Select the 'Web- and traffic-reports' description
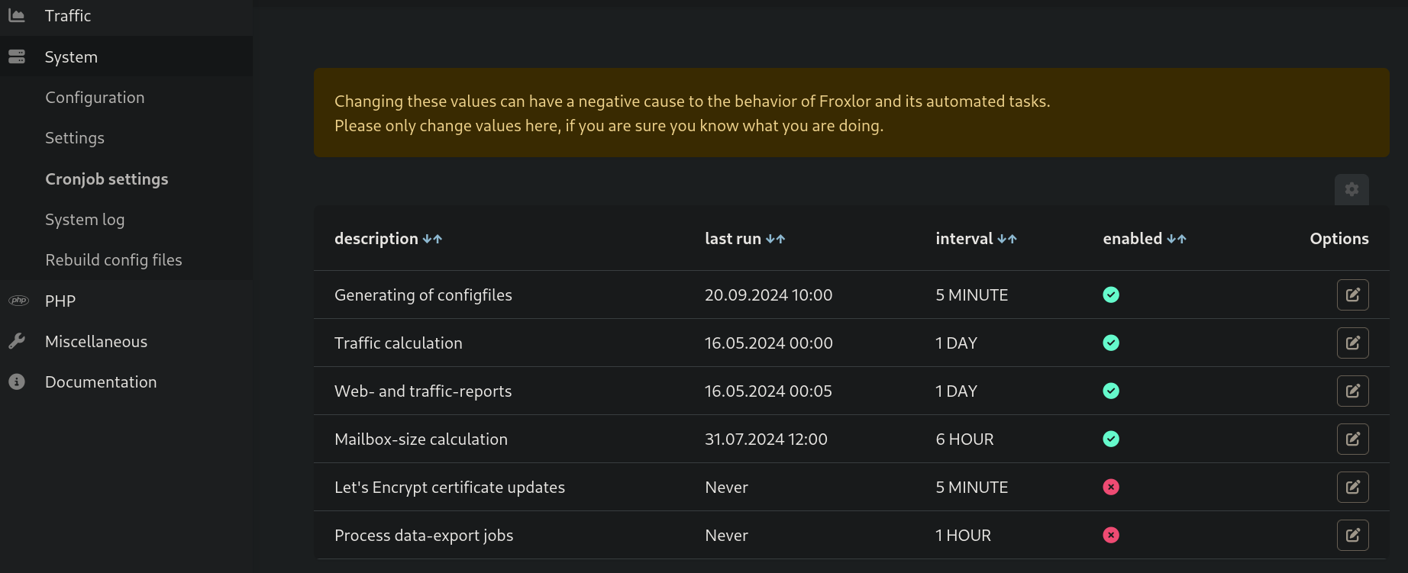The height and width of the screenshot is (573, 1408). (x=423, y=391)
